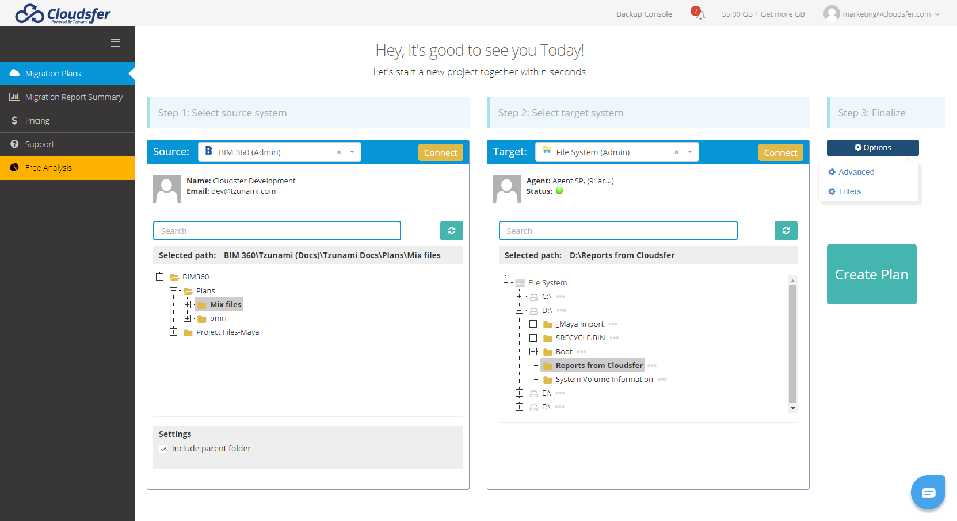Collapse the Plans folder node
Screen dimensions: 957x521
point(173,290)
